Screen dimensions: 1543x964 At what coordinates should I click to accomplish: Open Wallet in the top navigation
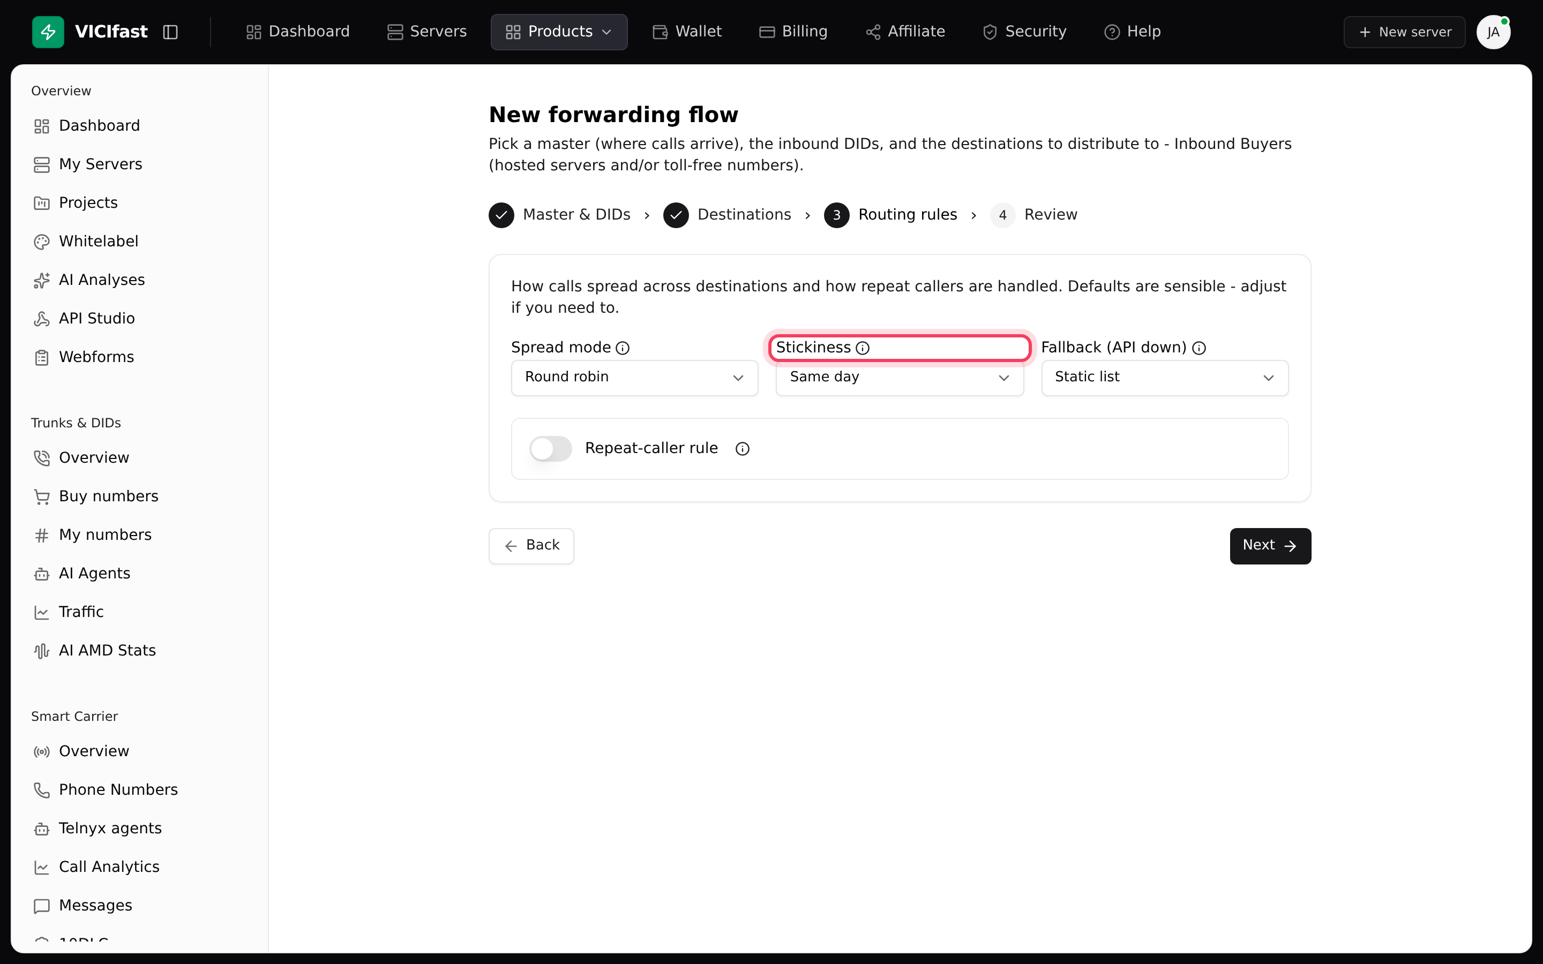[687, 32]
